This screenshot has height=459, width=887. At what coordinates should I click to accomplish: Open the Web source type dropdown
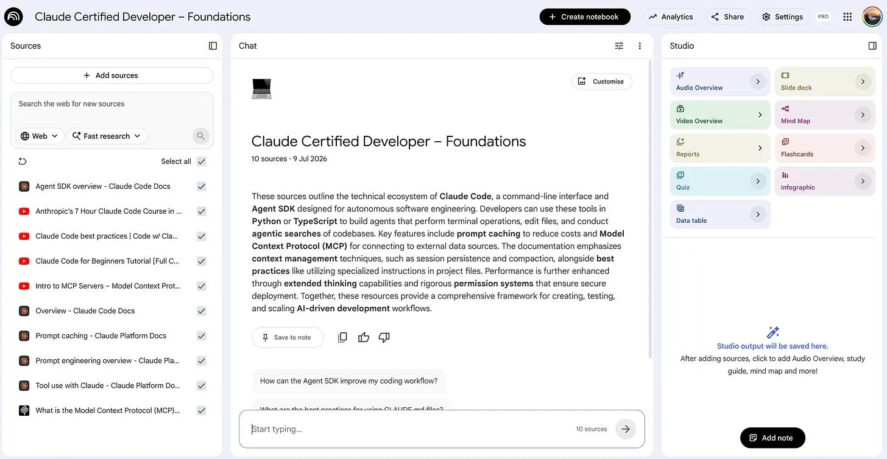click(x=40, y=136)
